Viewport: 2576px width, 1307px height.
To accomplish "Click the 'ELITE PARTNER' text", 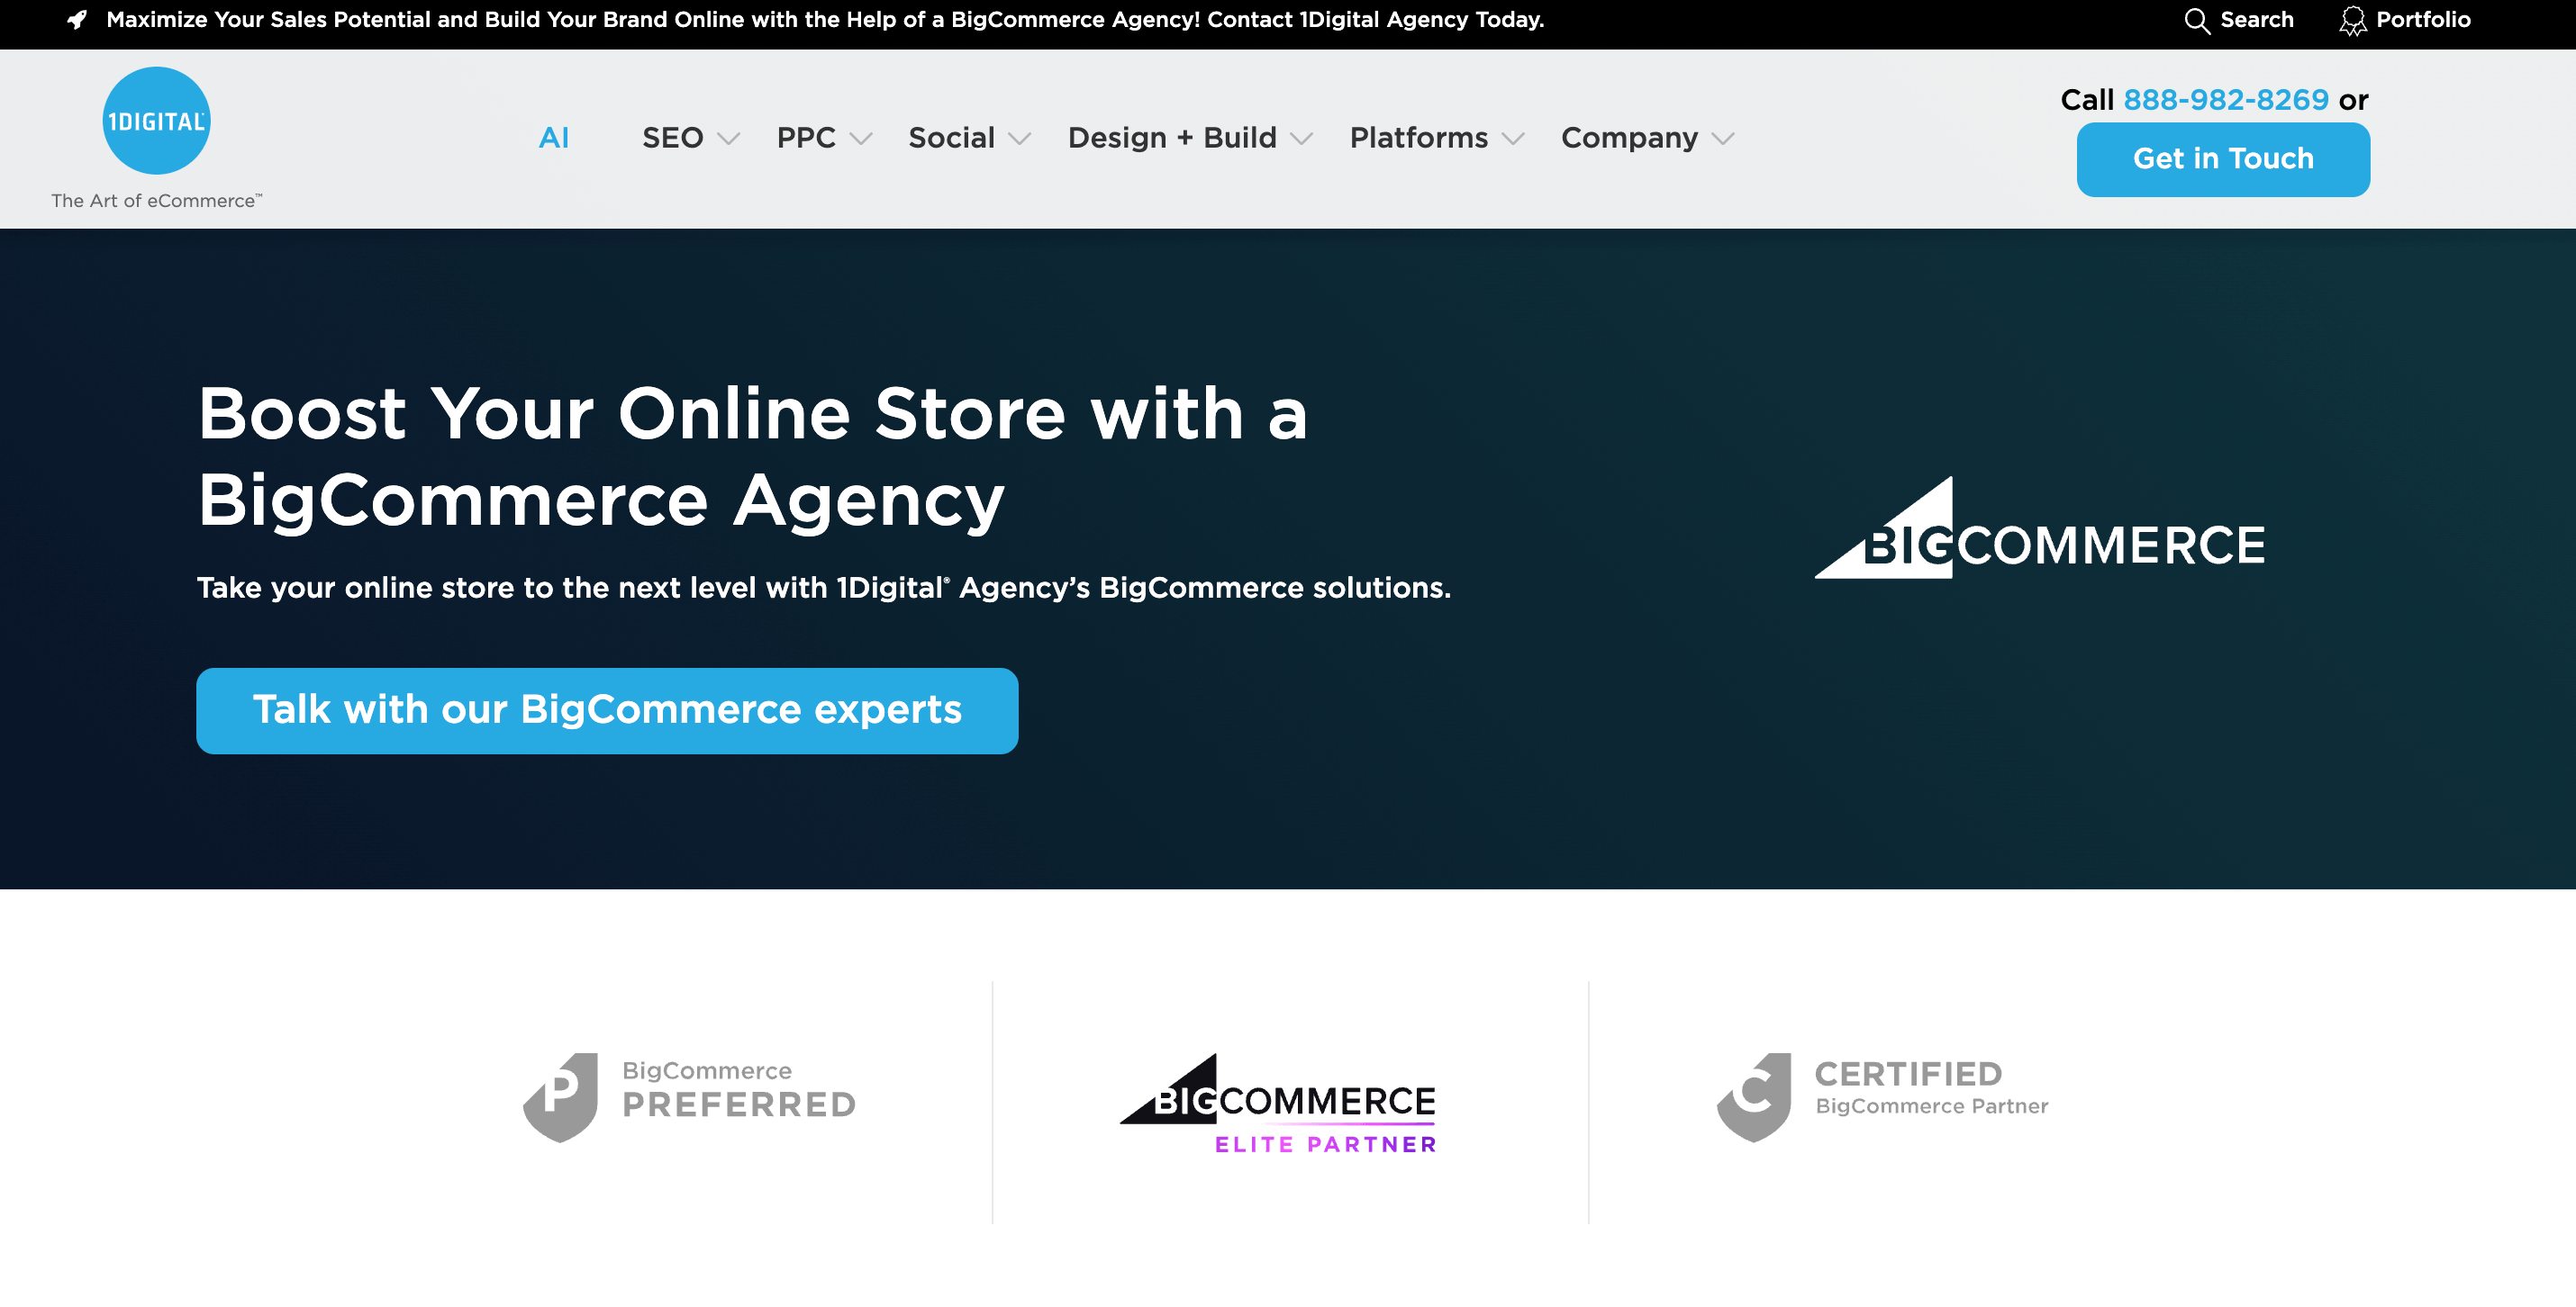I will [x=1325, y=1144].
